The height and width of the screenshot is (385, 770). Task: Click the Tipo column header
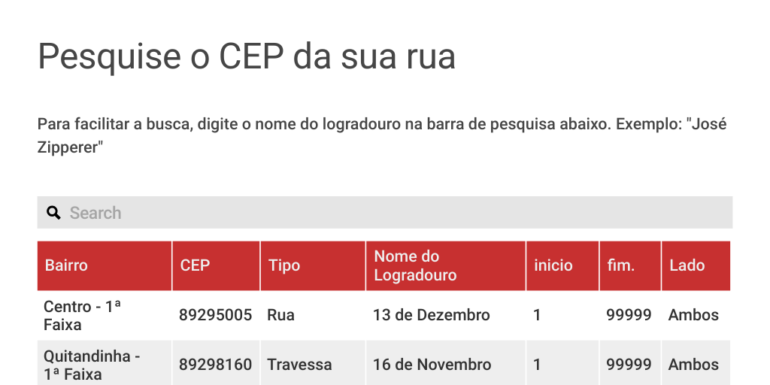[284, 265]
